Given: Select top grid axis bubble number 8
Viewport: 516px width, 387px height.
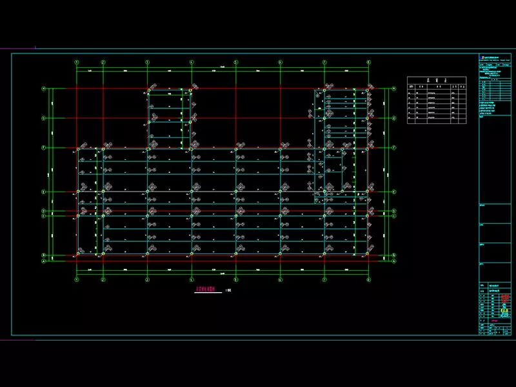Looking at the screenshot, I should click(x=368, y=62).
